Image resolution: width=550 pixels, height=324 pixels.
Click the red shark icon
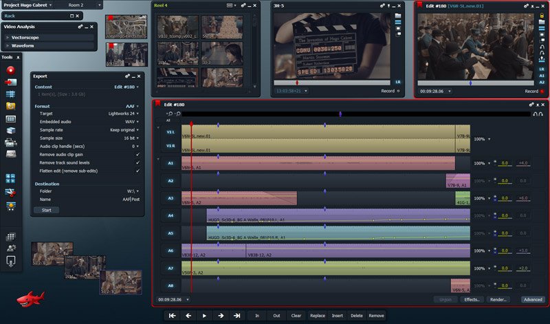point(31,298)
